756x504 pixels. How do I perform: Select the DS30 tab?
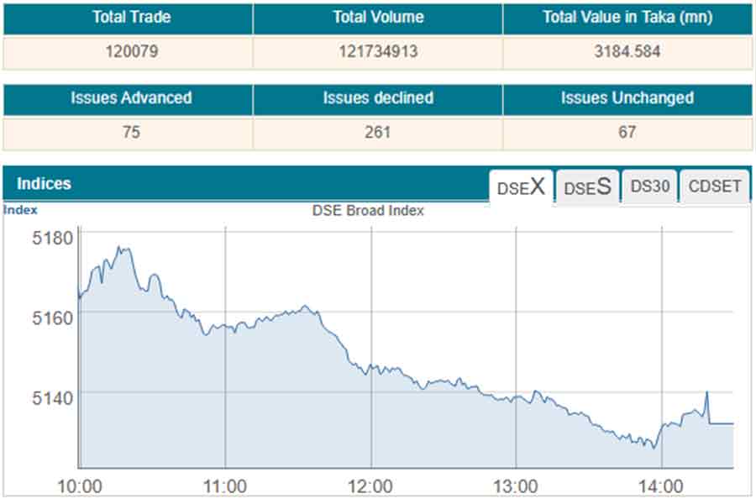click(650, 186)
